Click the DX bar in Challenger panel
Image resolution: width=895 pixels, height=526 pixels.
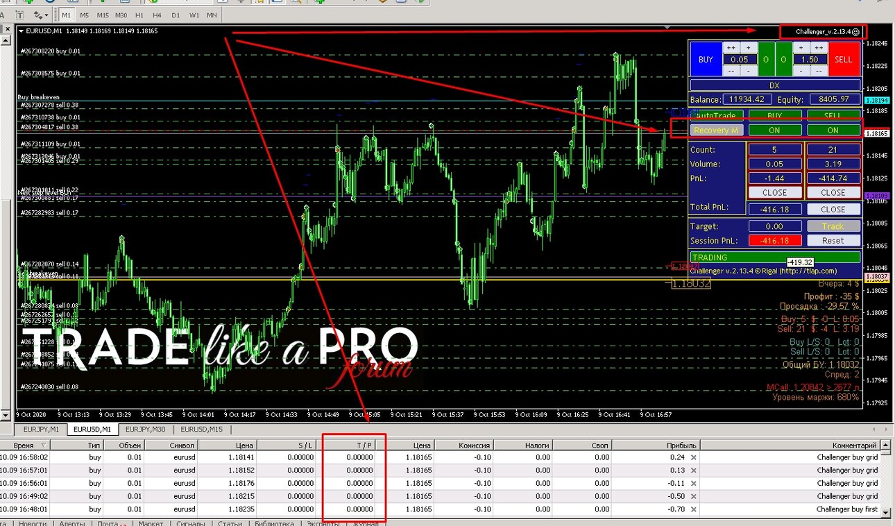[x=775, y=85]
